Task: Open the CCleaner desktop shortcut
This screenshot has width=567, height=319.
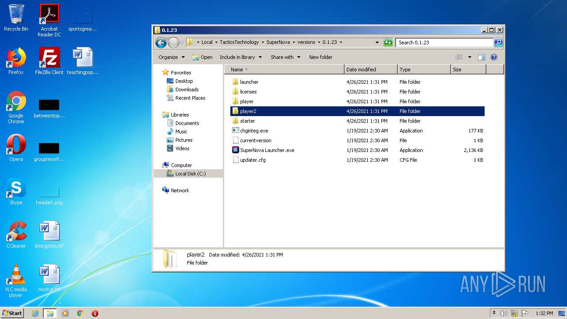Action: click(x=16, y=235)
